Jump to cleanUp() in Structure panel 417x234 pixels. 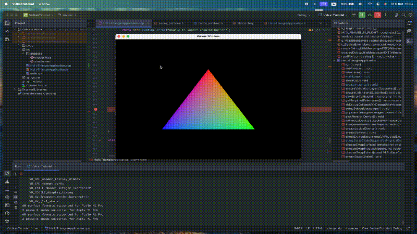coord(355,81)
